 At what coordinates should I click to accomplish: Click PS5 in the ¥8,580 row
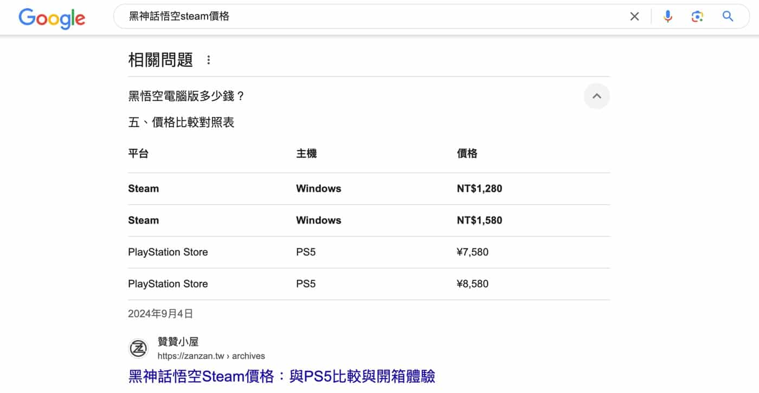tap(306, 284)
